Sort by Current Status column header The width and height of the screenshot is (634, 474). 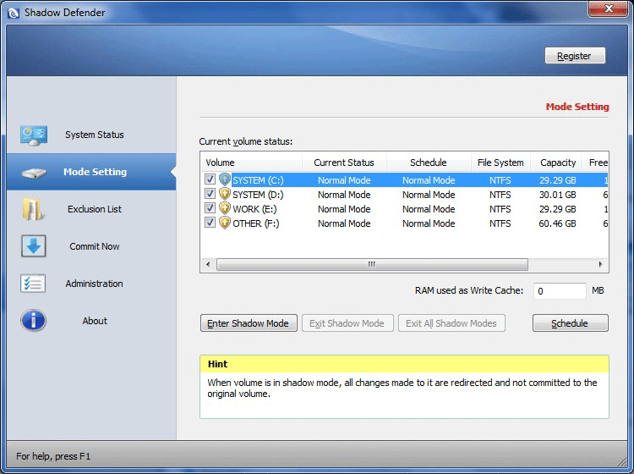pos(344,163)
